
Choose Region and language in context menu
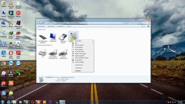(83, 54)
